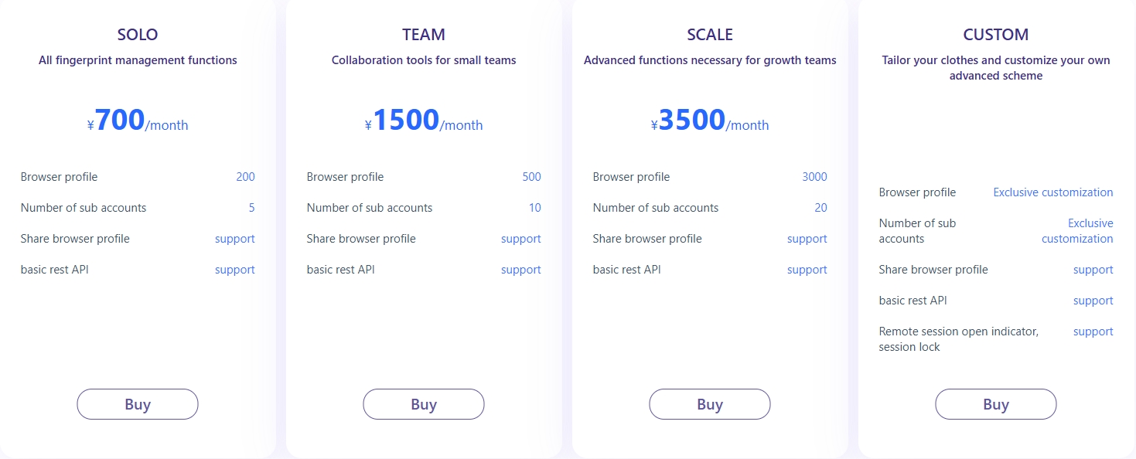1136x459 pixels.
Task: Click SCALE sub accounts value 20
Action: (x=820, y=208)
